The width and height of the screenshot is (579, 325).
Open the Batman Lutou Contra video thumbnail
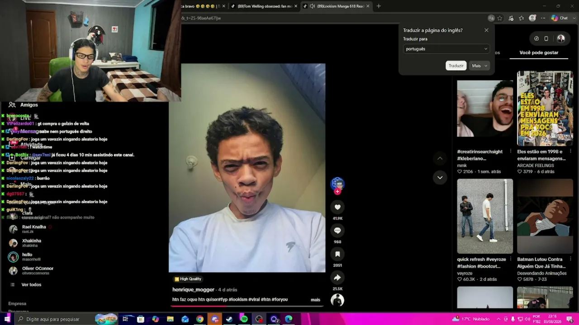[x=545, y=216]
